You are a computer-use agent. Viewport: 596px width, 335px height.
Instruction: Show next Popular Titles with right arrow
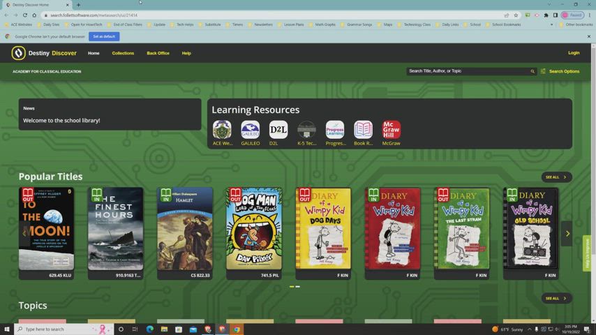567,234
